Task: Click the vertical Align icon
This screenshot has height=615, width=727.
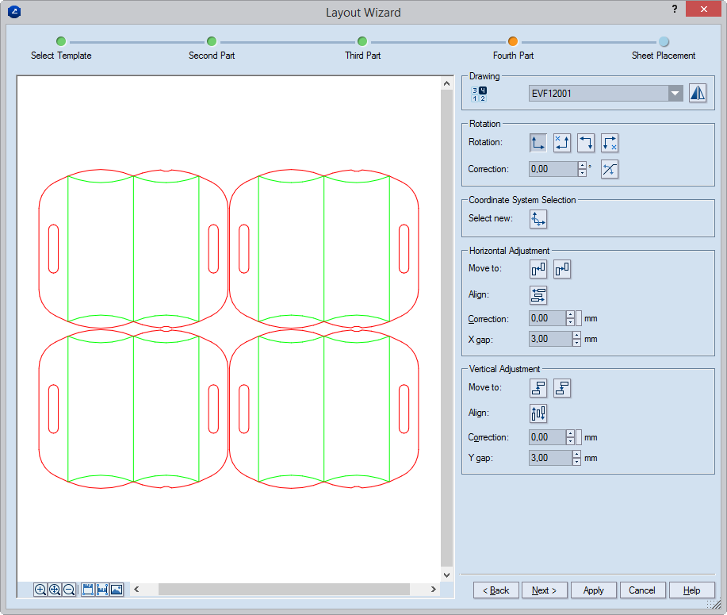Action: point(538,413)
